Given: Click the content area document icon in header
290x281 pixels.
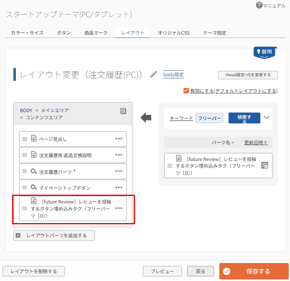Looking at the screenshot, I should tap(123, 111).
